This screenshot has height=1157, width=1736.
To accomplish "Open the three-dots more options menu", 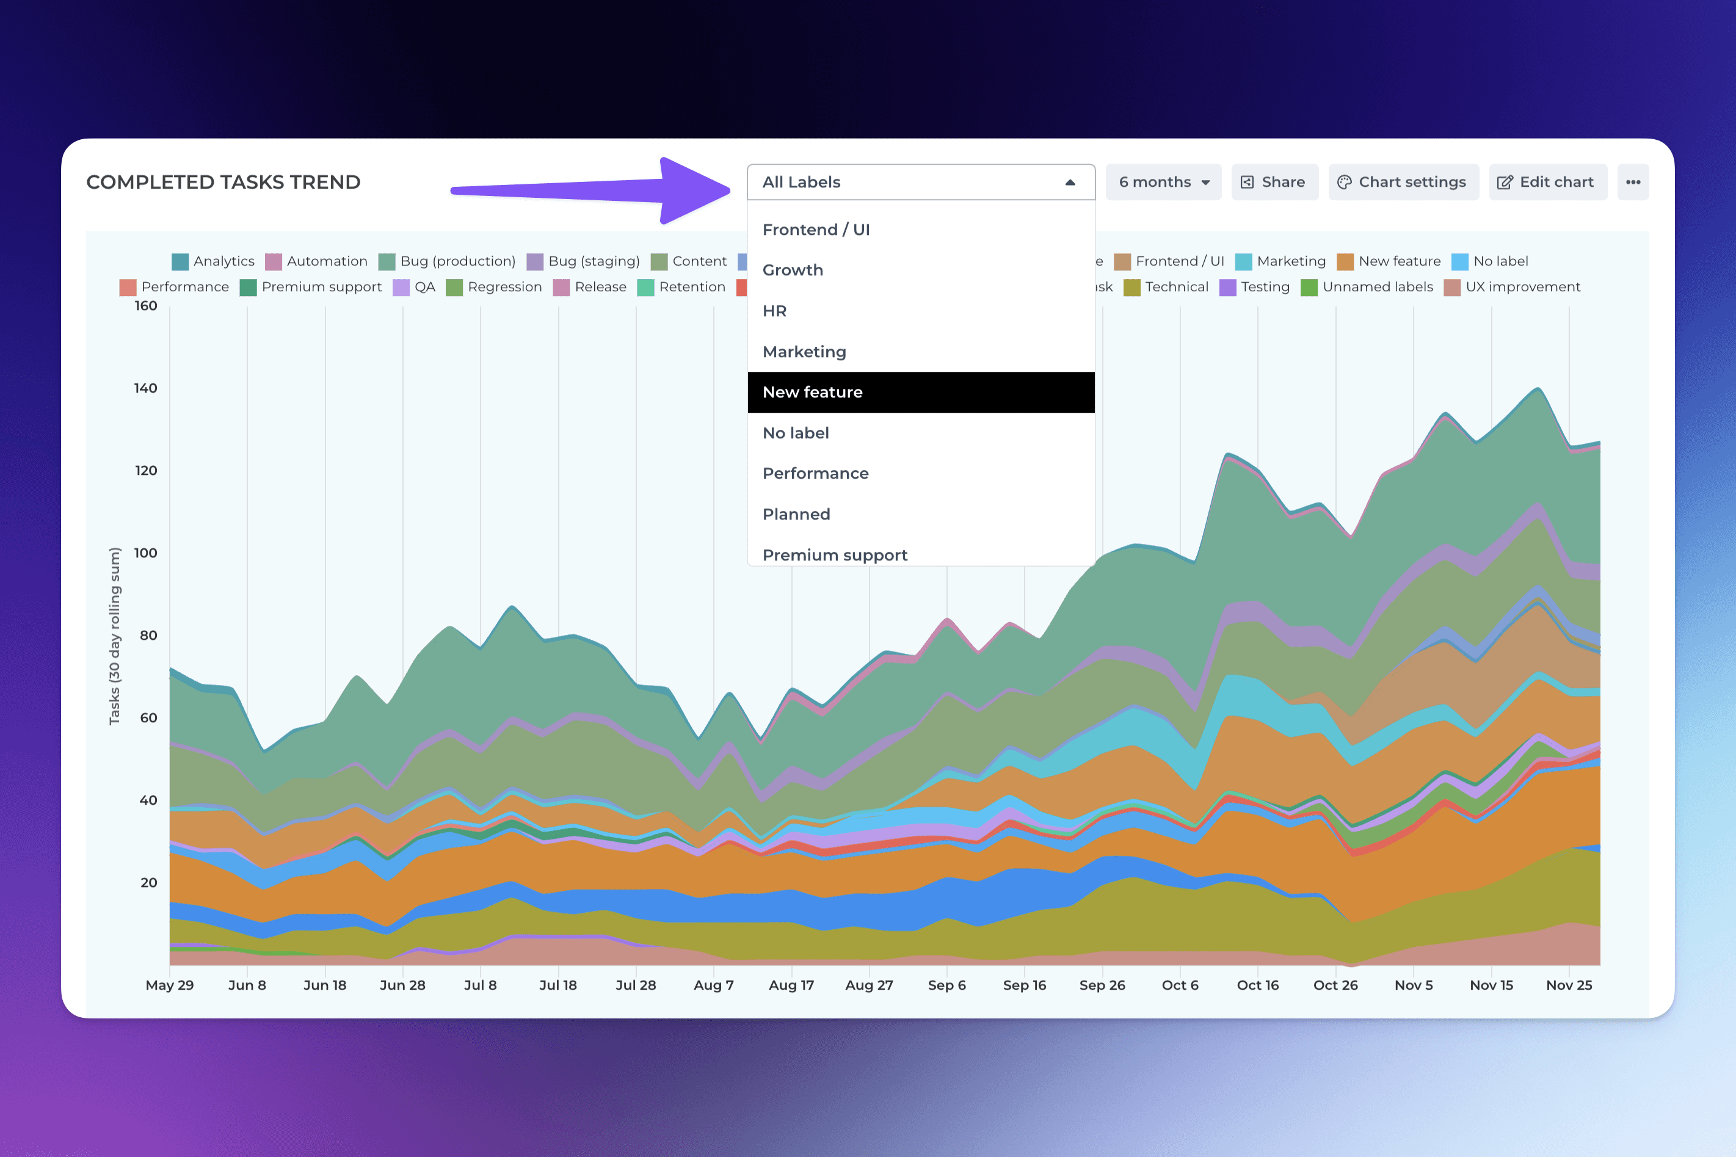I will [x=1633, y=183].
